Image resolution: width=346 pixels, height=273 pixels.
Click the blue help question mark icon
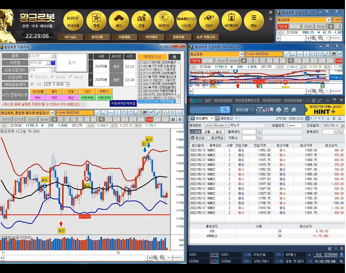(x=53, y=63)
